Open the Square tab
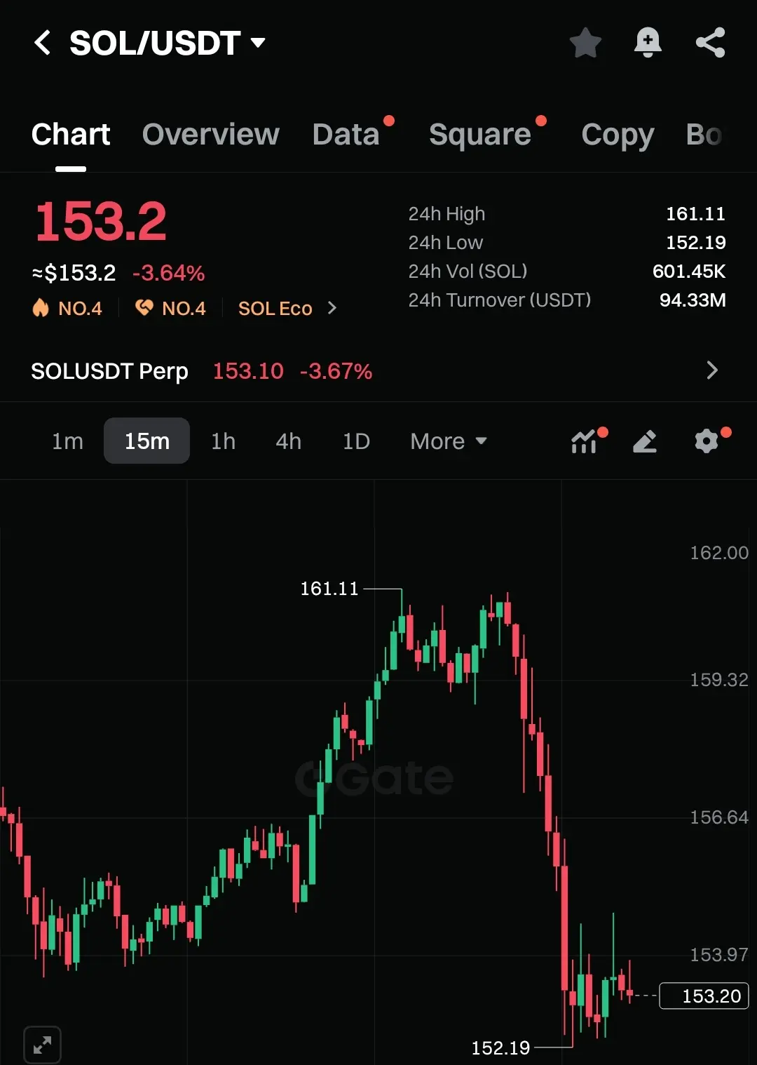 [x=480, y=134]
